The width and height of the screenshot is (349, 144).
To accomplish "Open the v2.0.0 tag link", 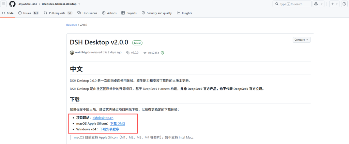I will pos(133,53).
